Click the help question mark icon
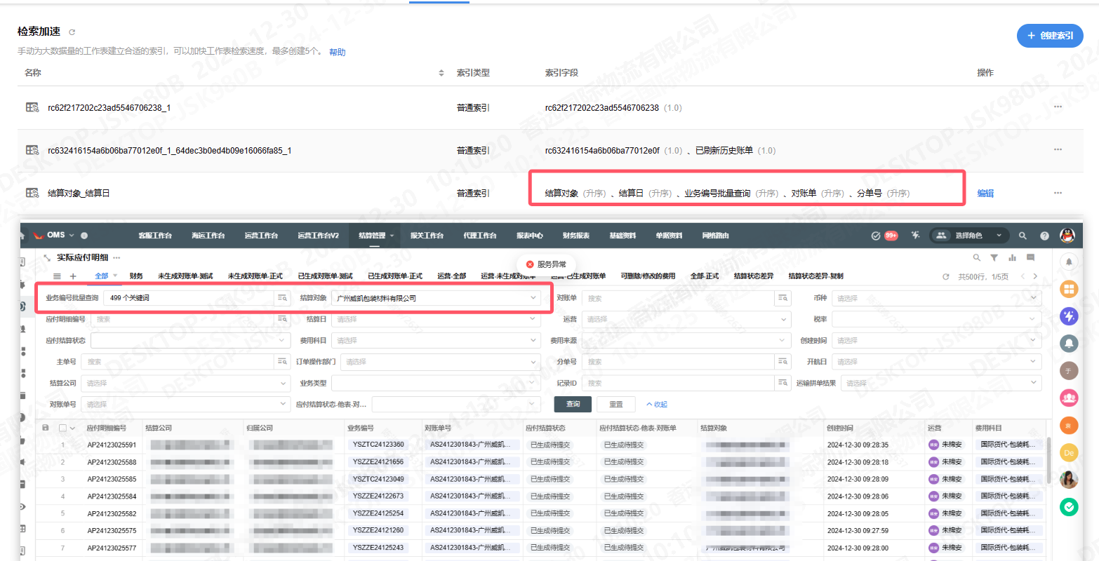Viewport: 1099px width, 561px height. [x=1044, y=236]
